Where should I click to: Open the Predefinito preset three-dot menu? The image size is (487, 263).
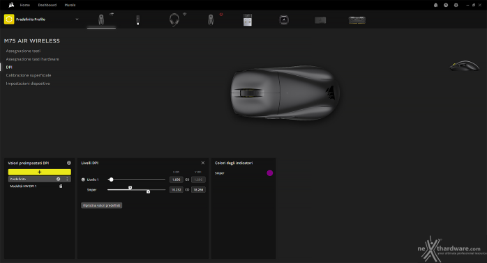pyautogui.click(x=67, y=179)
